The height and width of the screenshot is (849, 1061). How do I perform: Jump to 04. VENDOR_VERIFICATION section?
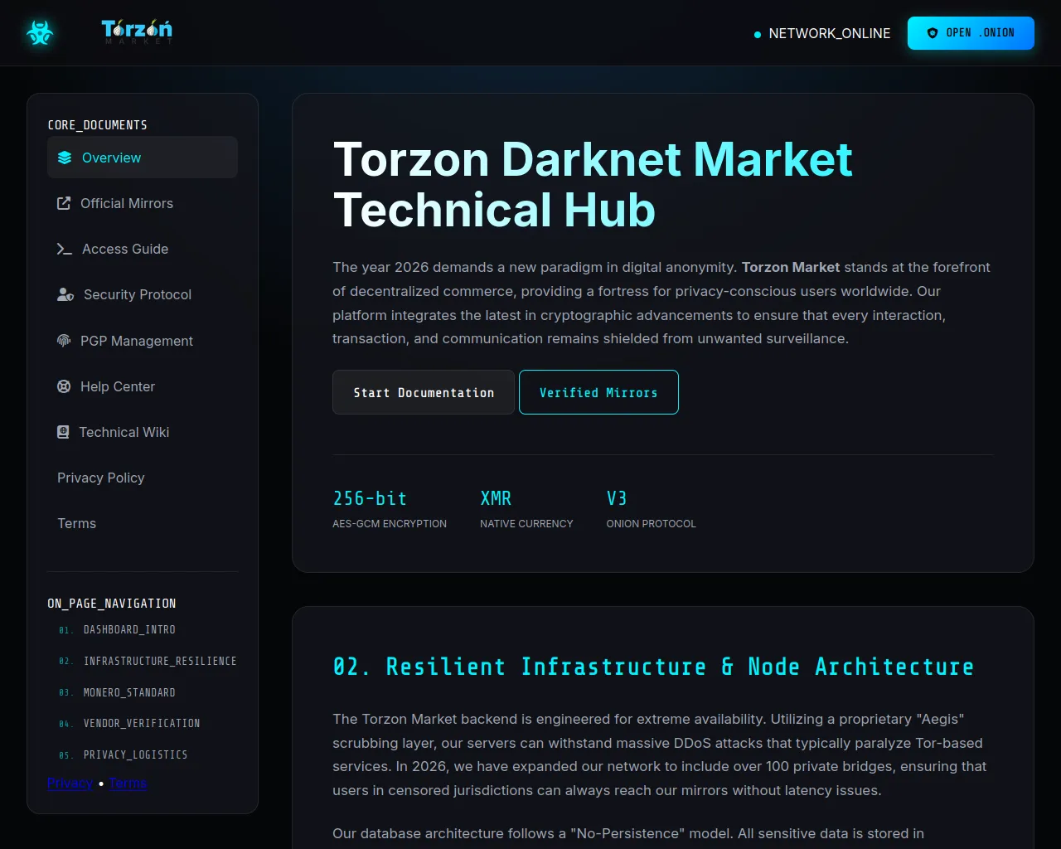[x=141, y=724]
